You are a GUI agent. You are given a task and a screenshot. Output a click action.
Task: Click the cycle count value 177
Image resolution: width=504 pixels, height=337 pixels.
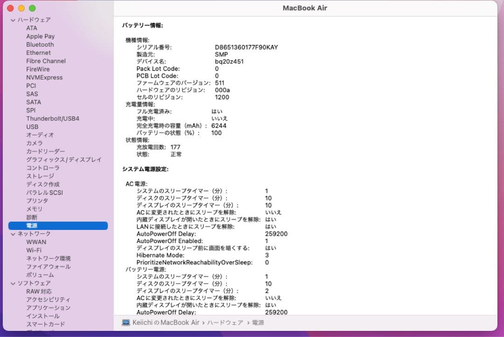[175, 147]
